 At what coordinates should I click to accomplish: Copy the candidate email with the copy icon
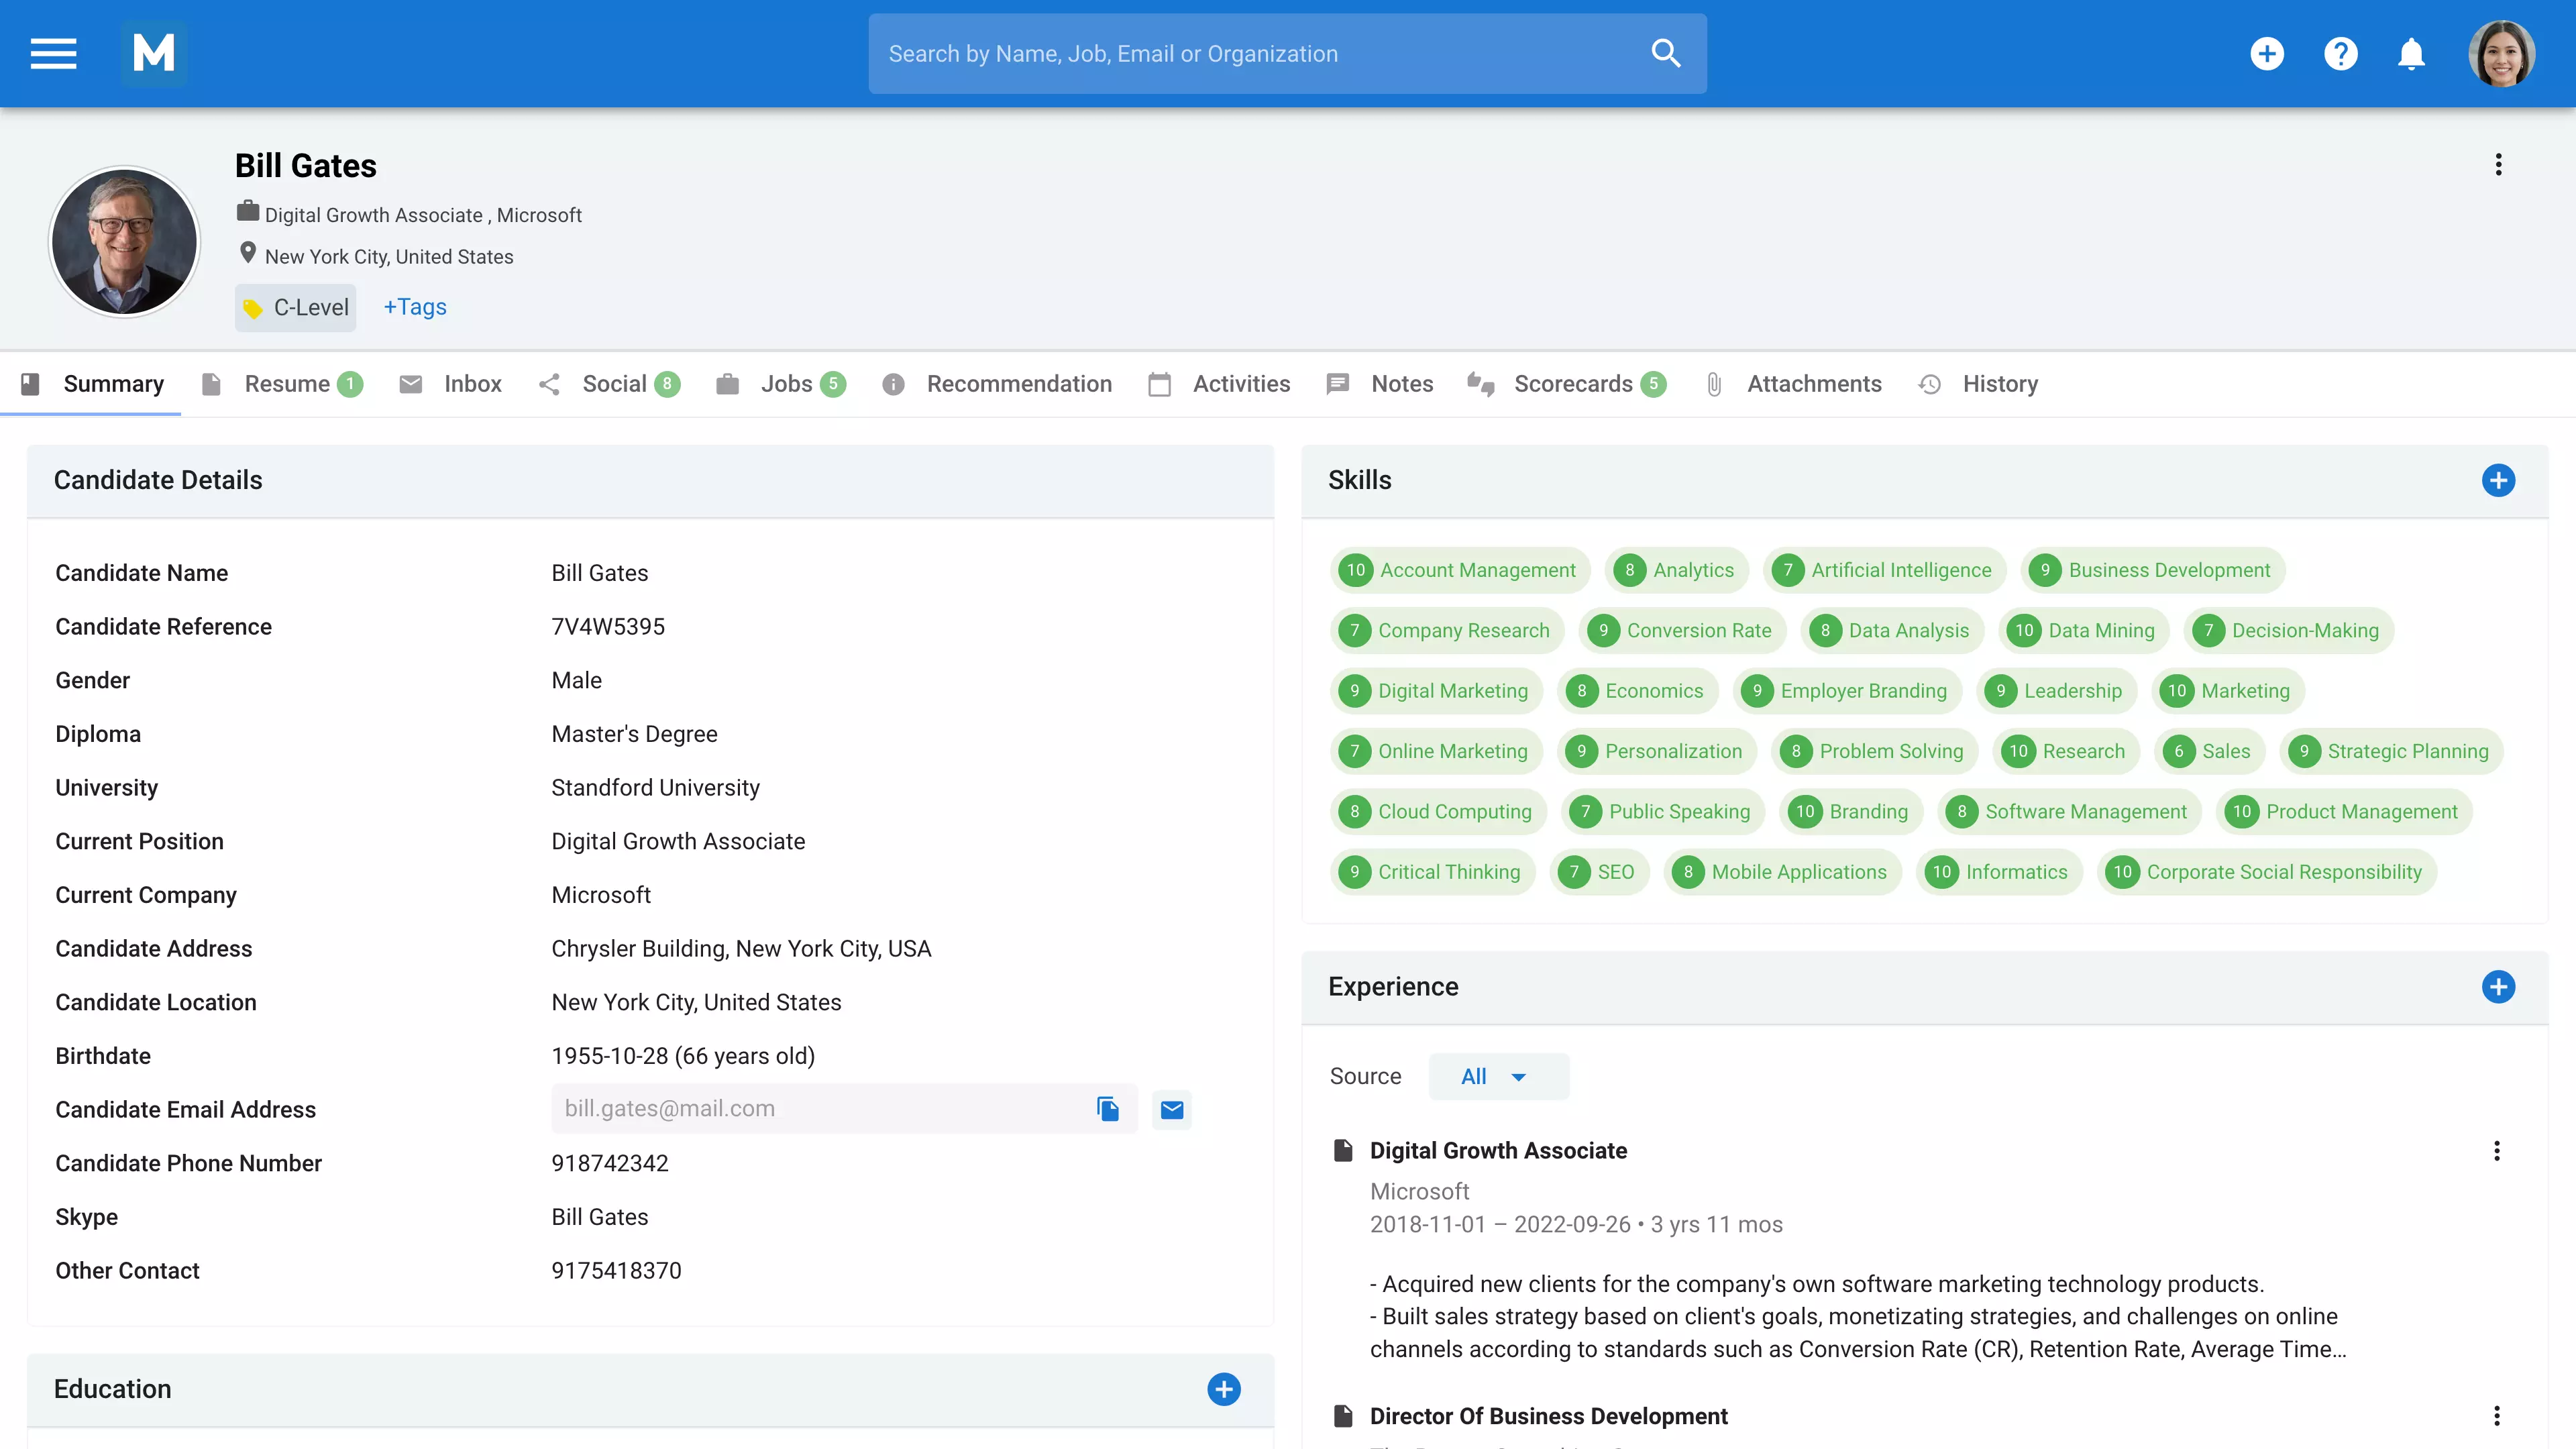(x=1108, y=1109)
